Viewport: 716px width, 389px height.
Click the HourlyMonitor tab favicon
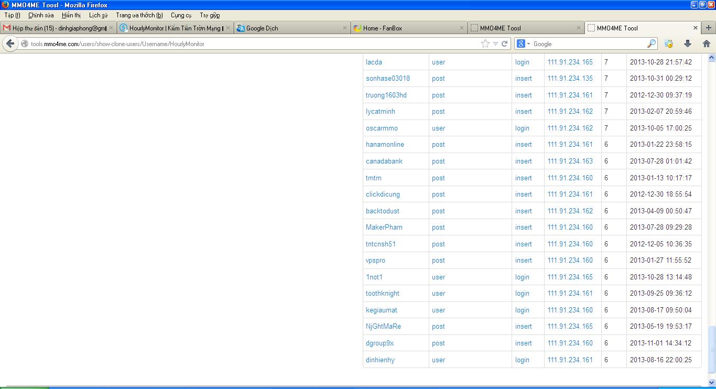(x=124, y=28)
